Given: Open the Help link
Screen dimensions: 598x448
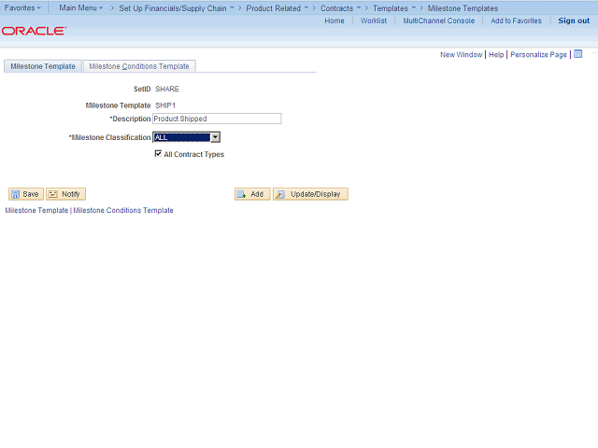Looking at the screenshot, I should (496, 54).
